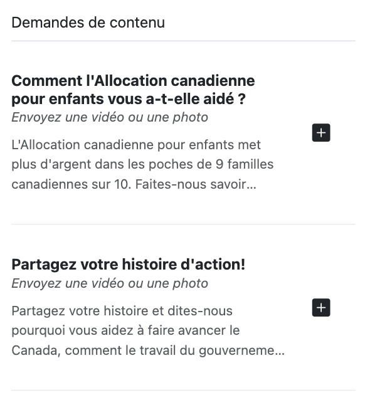Select the 'Demandes de contenu' header

tap(88, 23)
